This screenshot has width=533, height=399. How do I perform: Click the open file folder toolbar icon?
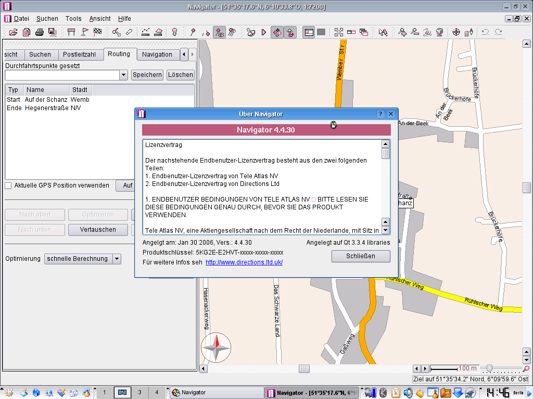pyautogui.click(x=13, y=32)
